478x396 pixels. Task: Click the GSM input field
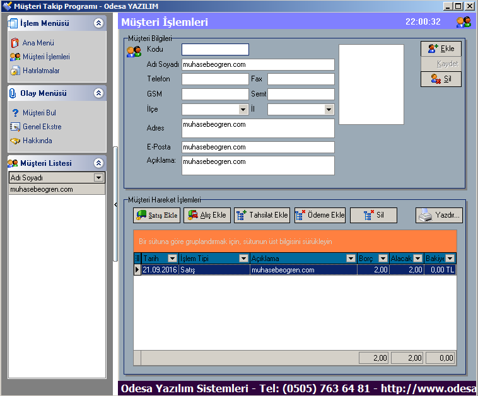point(215,94)
